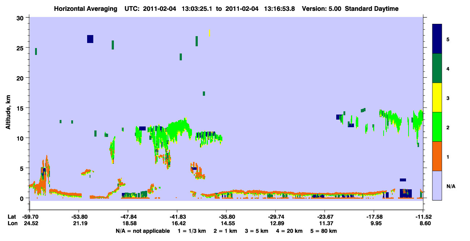The height and width of the screenshot is (241, 470).
Task: Click the orange color bar segment labeled 1
Action: (437, 156)
